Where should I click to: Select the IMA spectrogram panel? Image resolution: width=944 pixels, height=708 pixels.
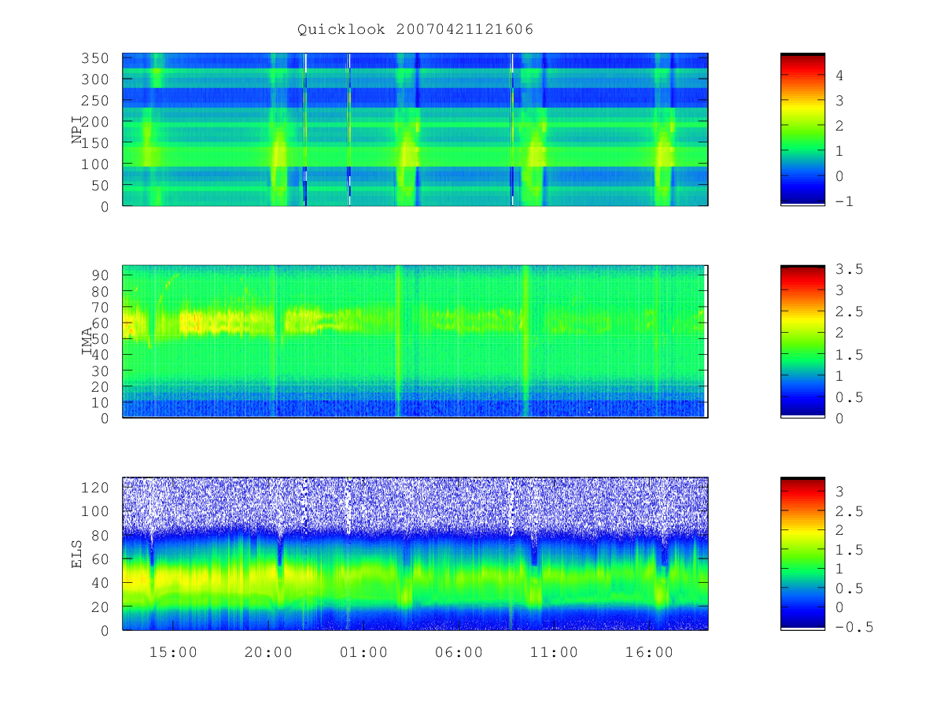click(415, 341)
